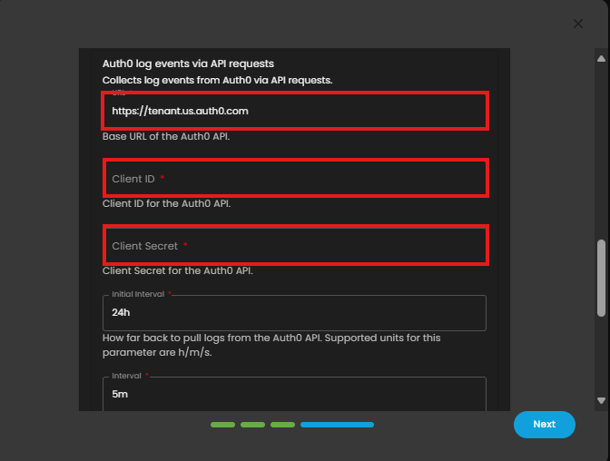Click the 'Initial Interval' field label
The image size is (610, 461).
138,294
